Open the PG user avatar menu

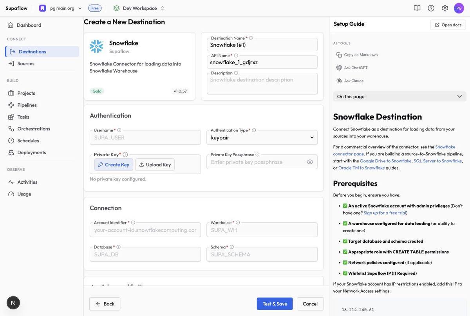click(x=459, y=8)
